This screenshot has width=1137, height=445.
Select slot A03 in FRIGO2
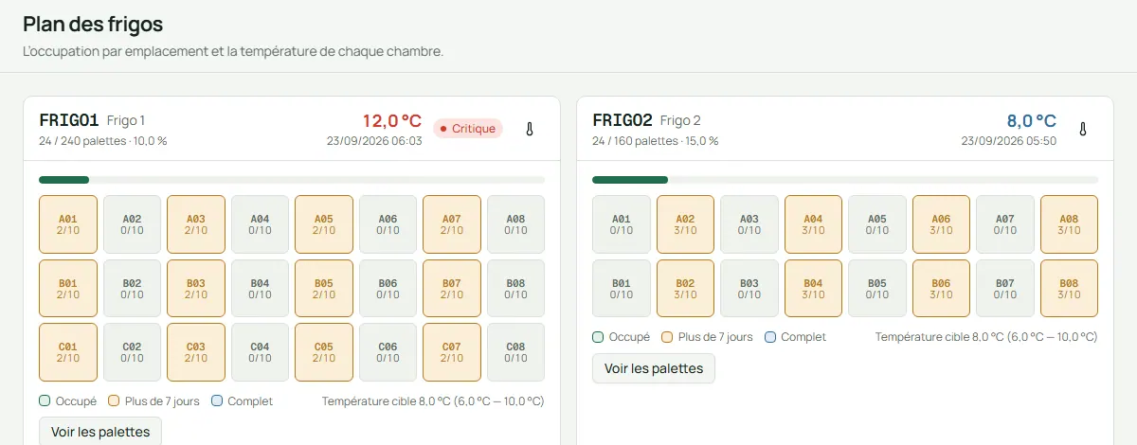click(x=749, y=224)
